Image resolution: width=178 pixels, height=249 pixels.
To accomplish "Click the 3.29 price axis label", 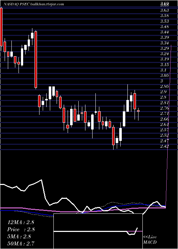I will coord(164,48).
